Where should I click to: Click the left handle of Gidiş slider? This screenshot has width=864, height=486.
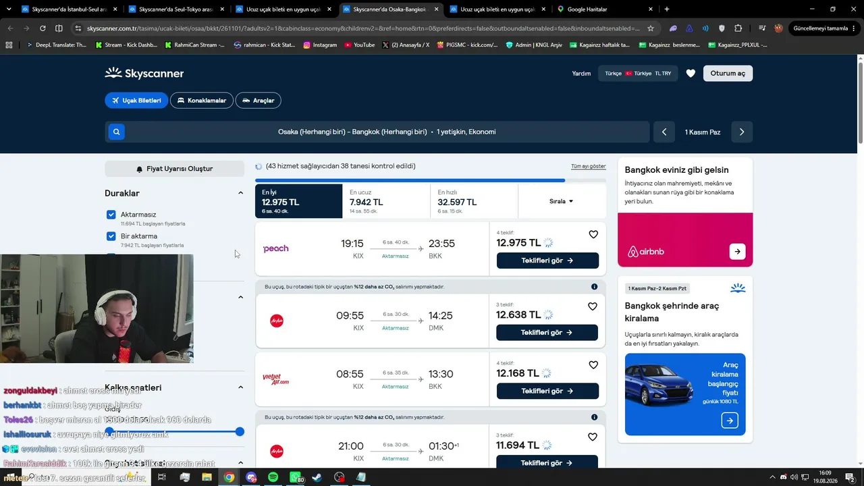[109, 431]
